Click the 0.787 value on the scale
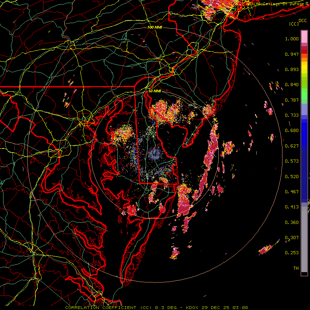This screenshot has width=310, height=310. click(292, 100)
